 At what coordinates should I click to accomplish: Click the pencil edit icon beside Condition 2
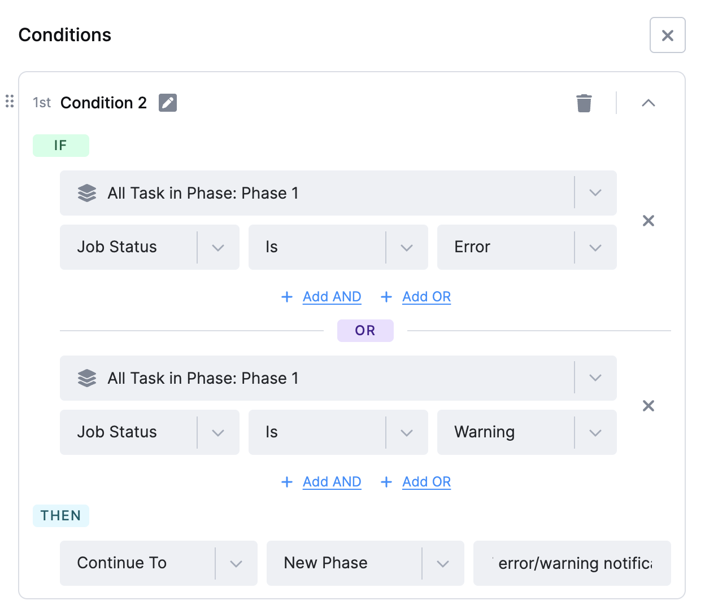coord(168,103)
